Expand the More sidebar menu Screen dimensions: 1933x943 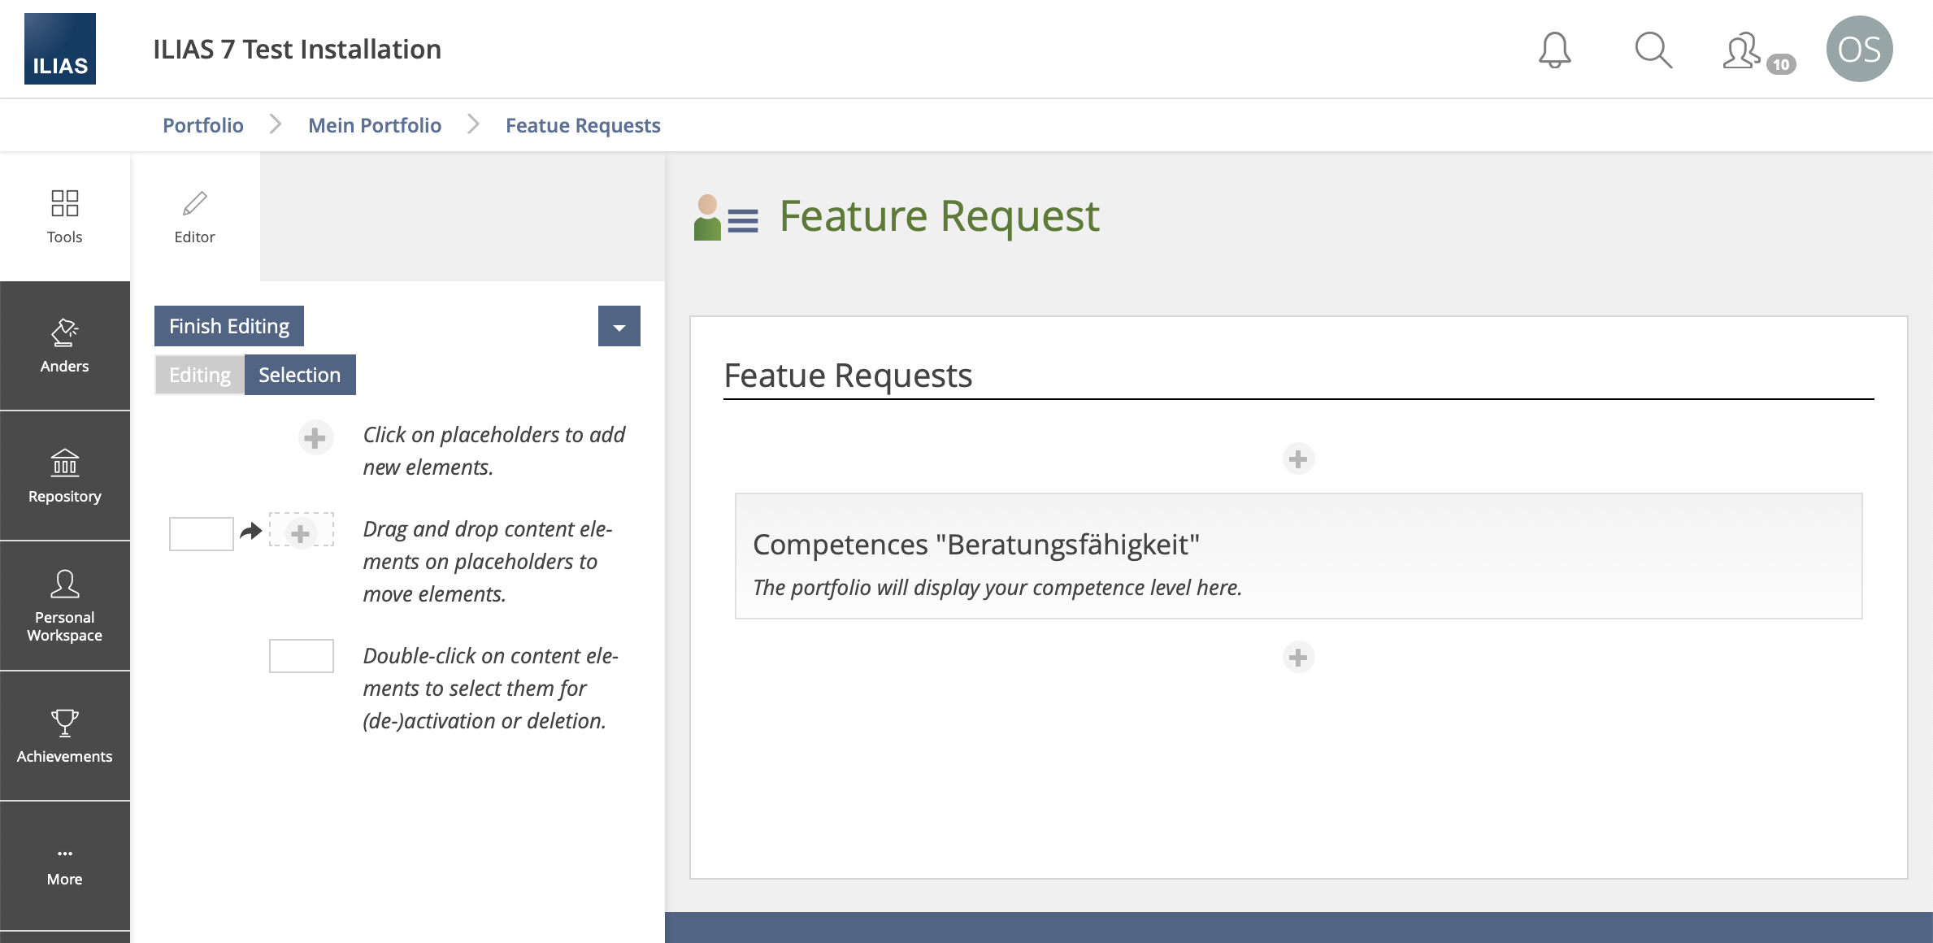coord(64,866)
